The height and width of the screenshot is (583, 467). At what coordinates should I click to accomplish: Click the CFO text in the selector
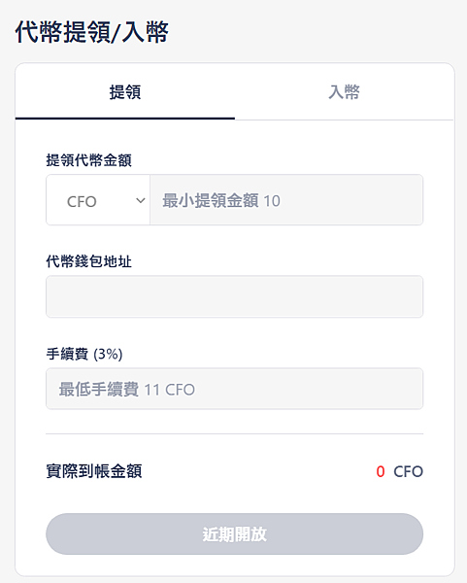(82, 201)
